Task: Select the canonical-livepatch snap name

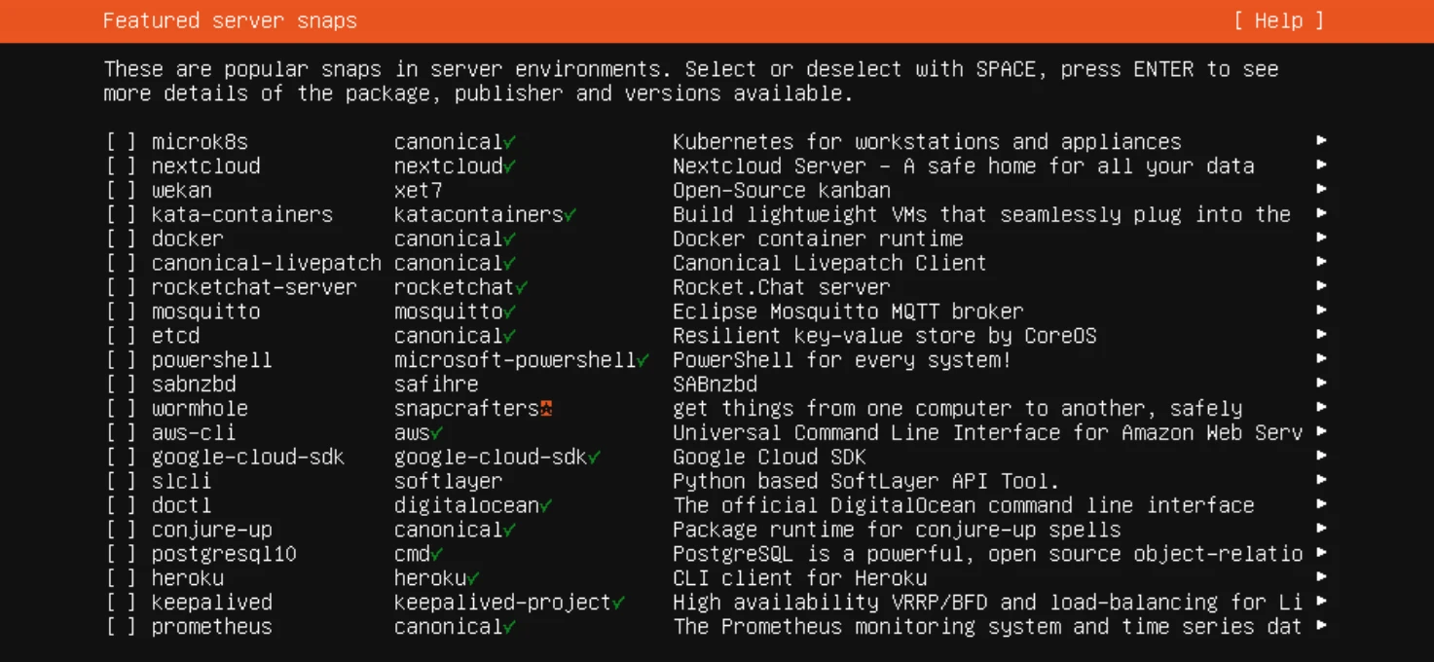Action: (266, 264)
